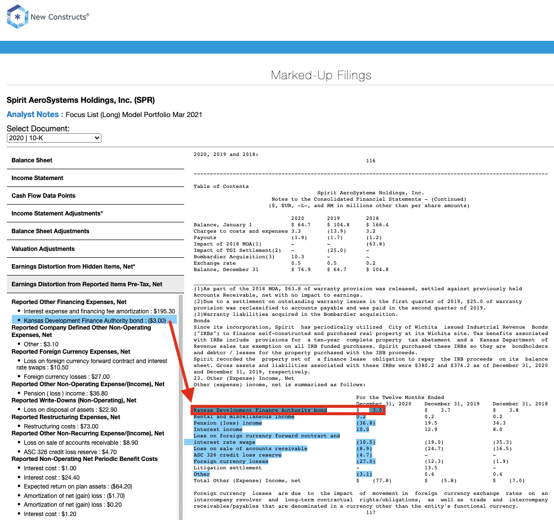The width and height of the screenshot is (554, 520).
Task: Expand Income Statement Adjustments section
Action: [96, 213]
